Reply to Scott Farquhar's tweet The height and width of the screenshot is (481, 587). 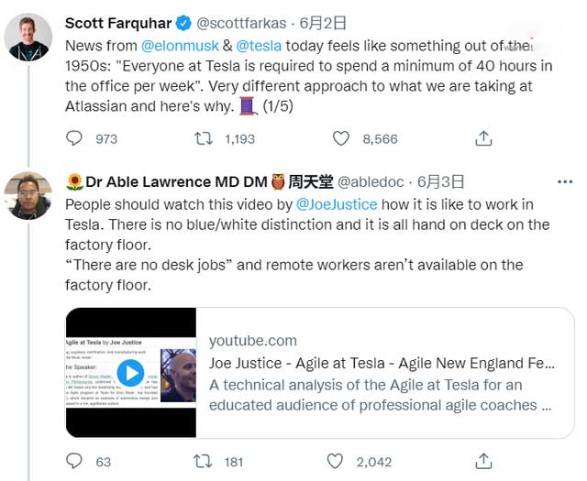click(x=75, y=138)
